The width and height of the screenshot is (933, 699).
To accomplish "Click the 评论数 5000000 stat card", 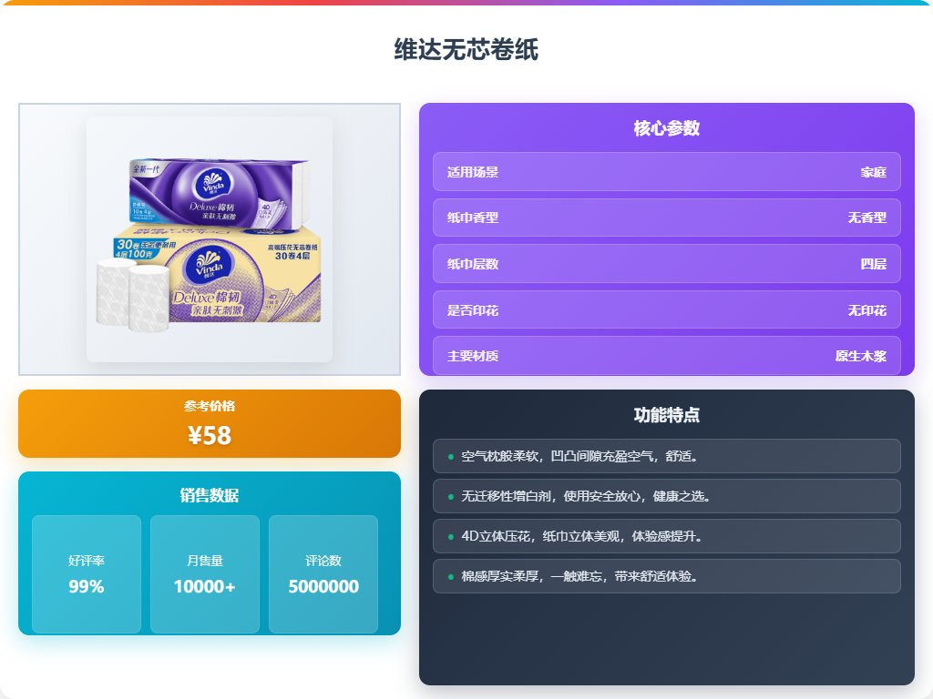I will pyautogui.click(x=323, y=574).
